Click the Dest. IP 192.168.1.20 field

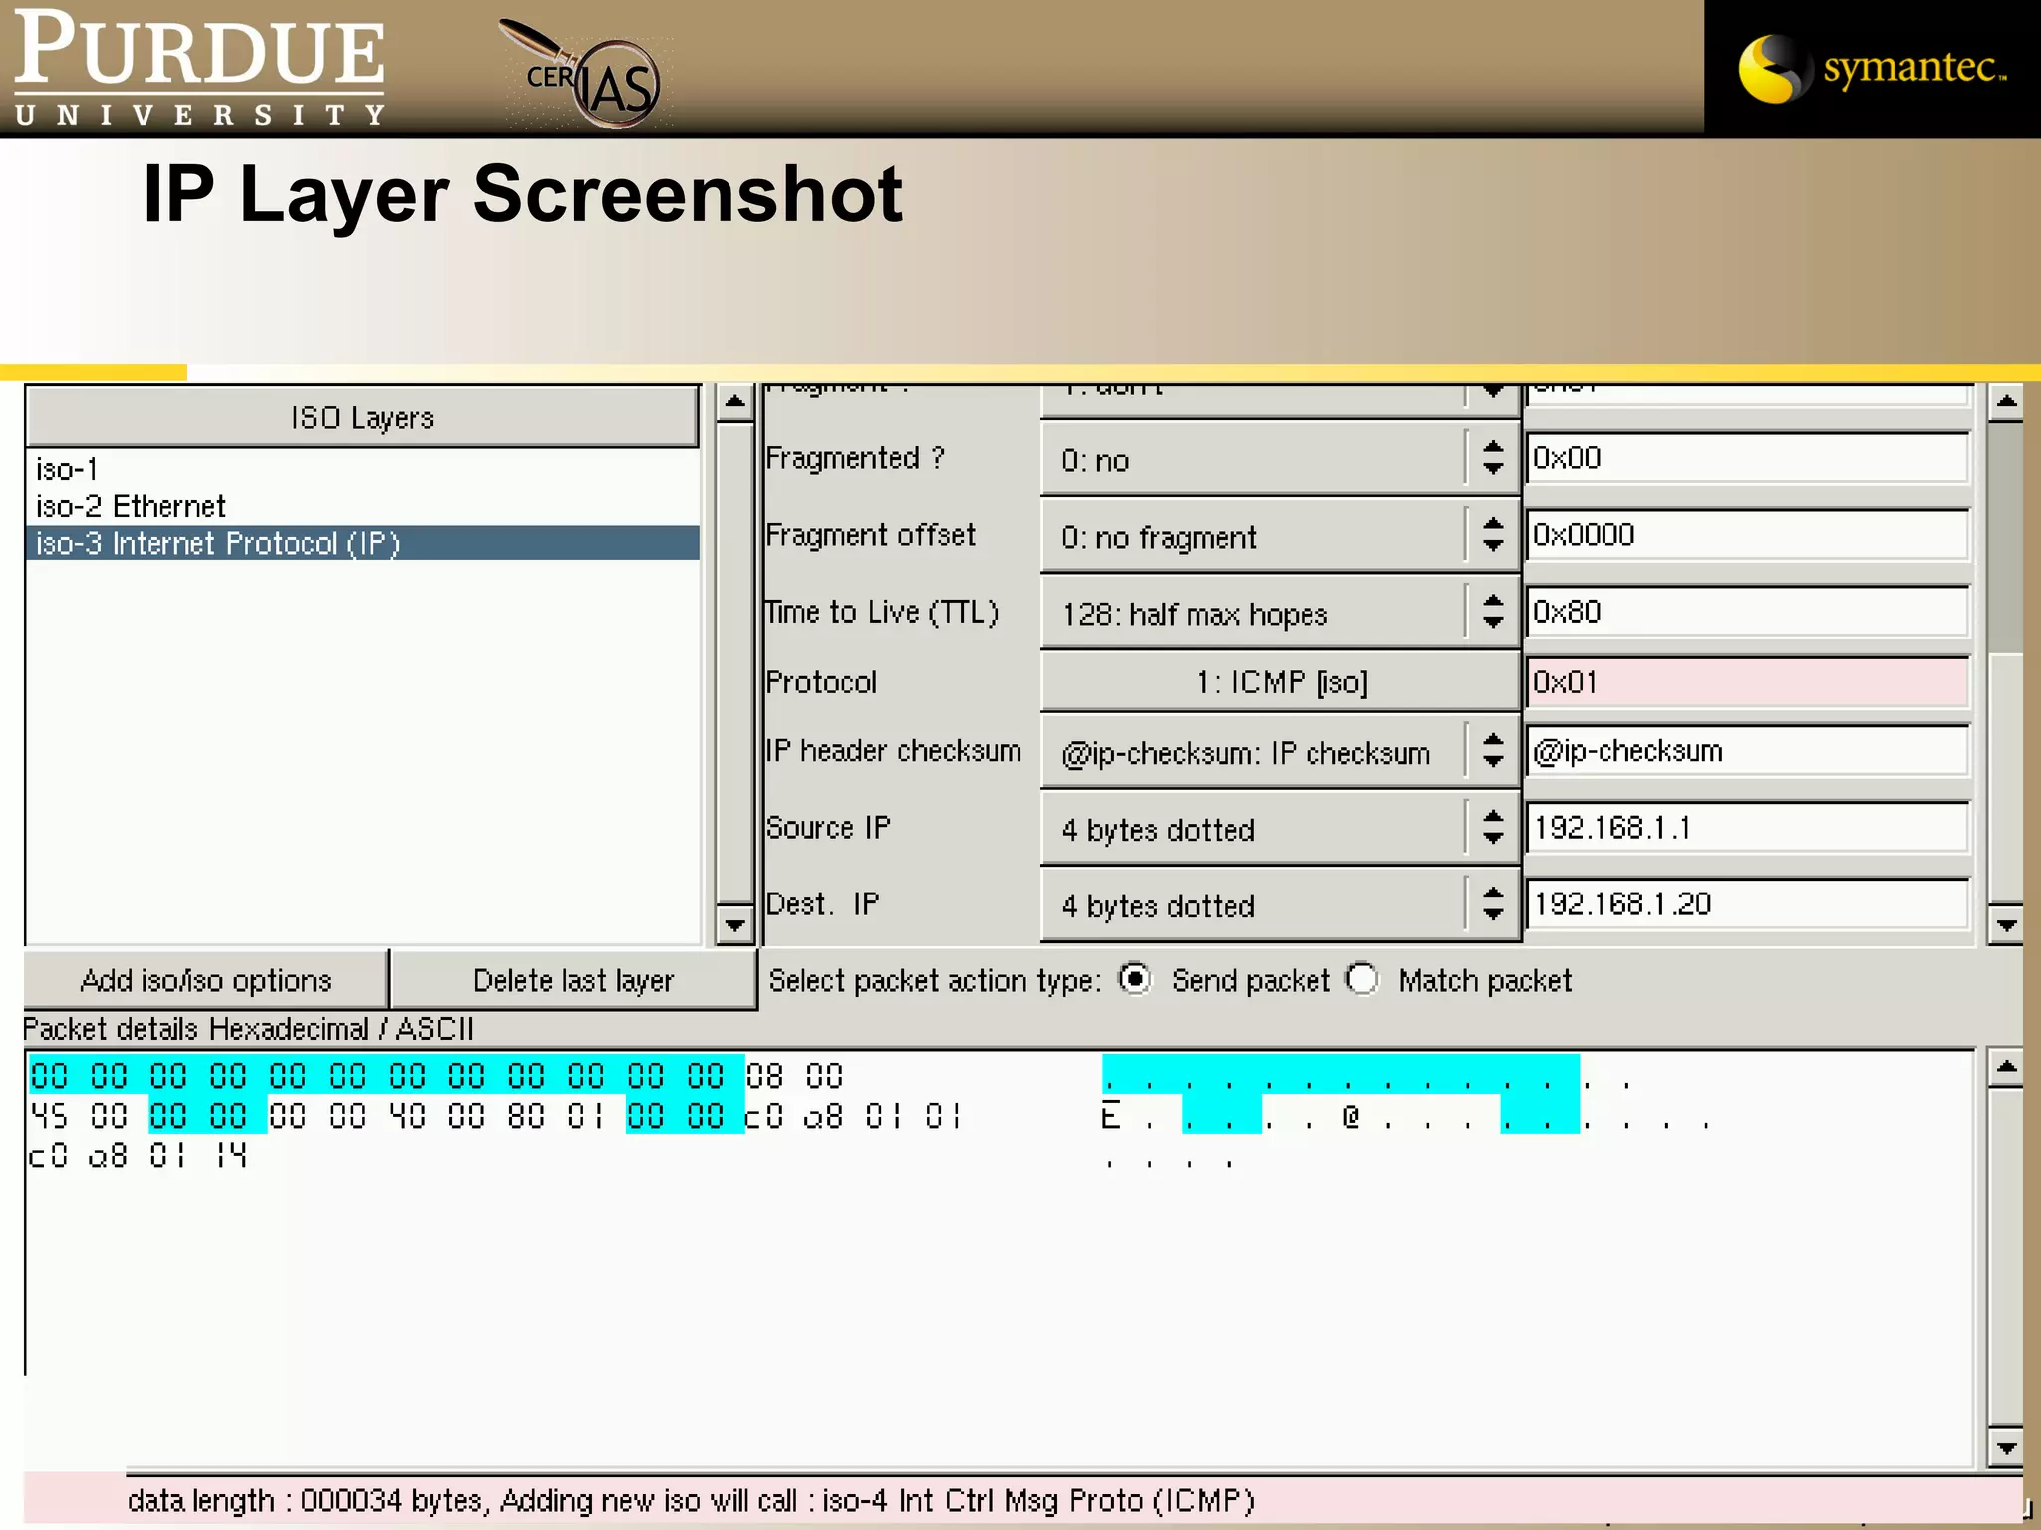point(1748,904)
